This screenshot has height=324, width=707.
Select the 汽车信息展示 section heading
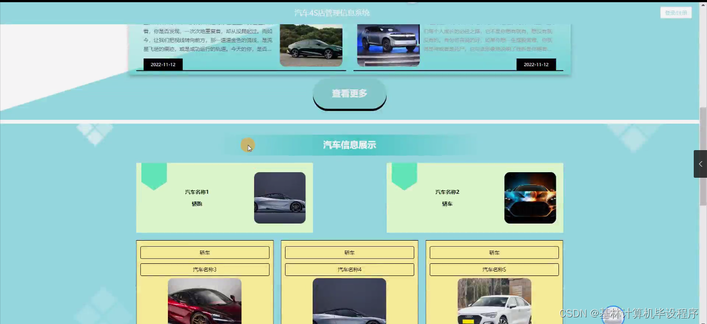349,145
